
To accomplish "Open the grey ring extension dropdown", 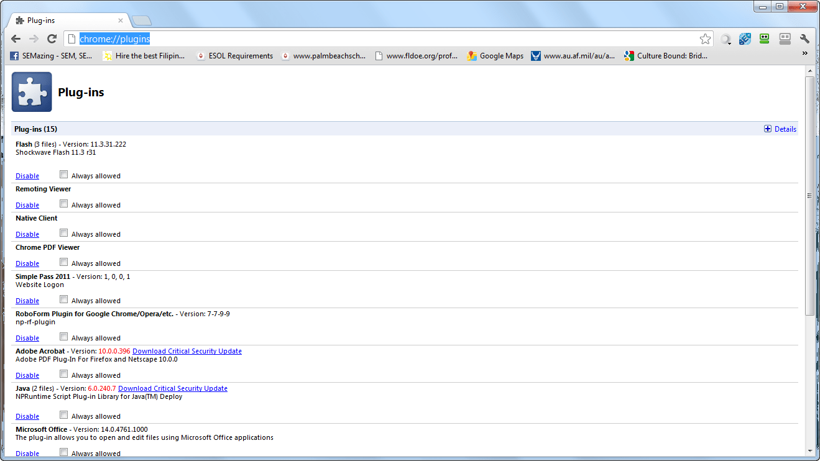I will (x=726, y=39).
